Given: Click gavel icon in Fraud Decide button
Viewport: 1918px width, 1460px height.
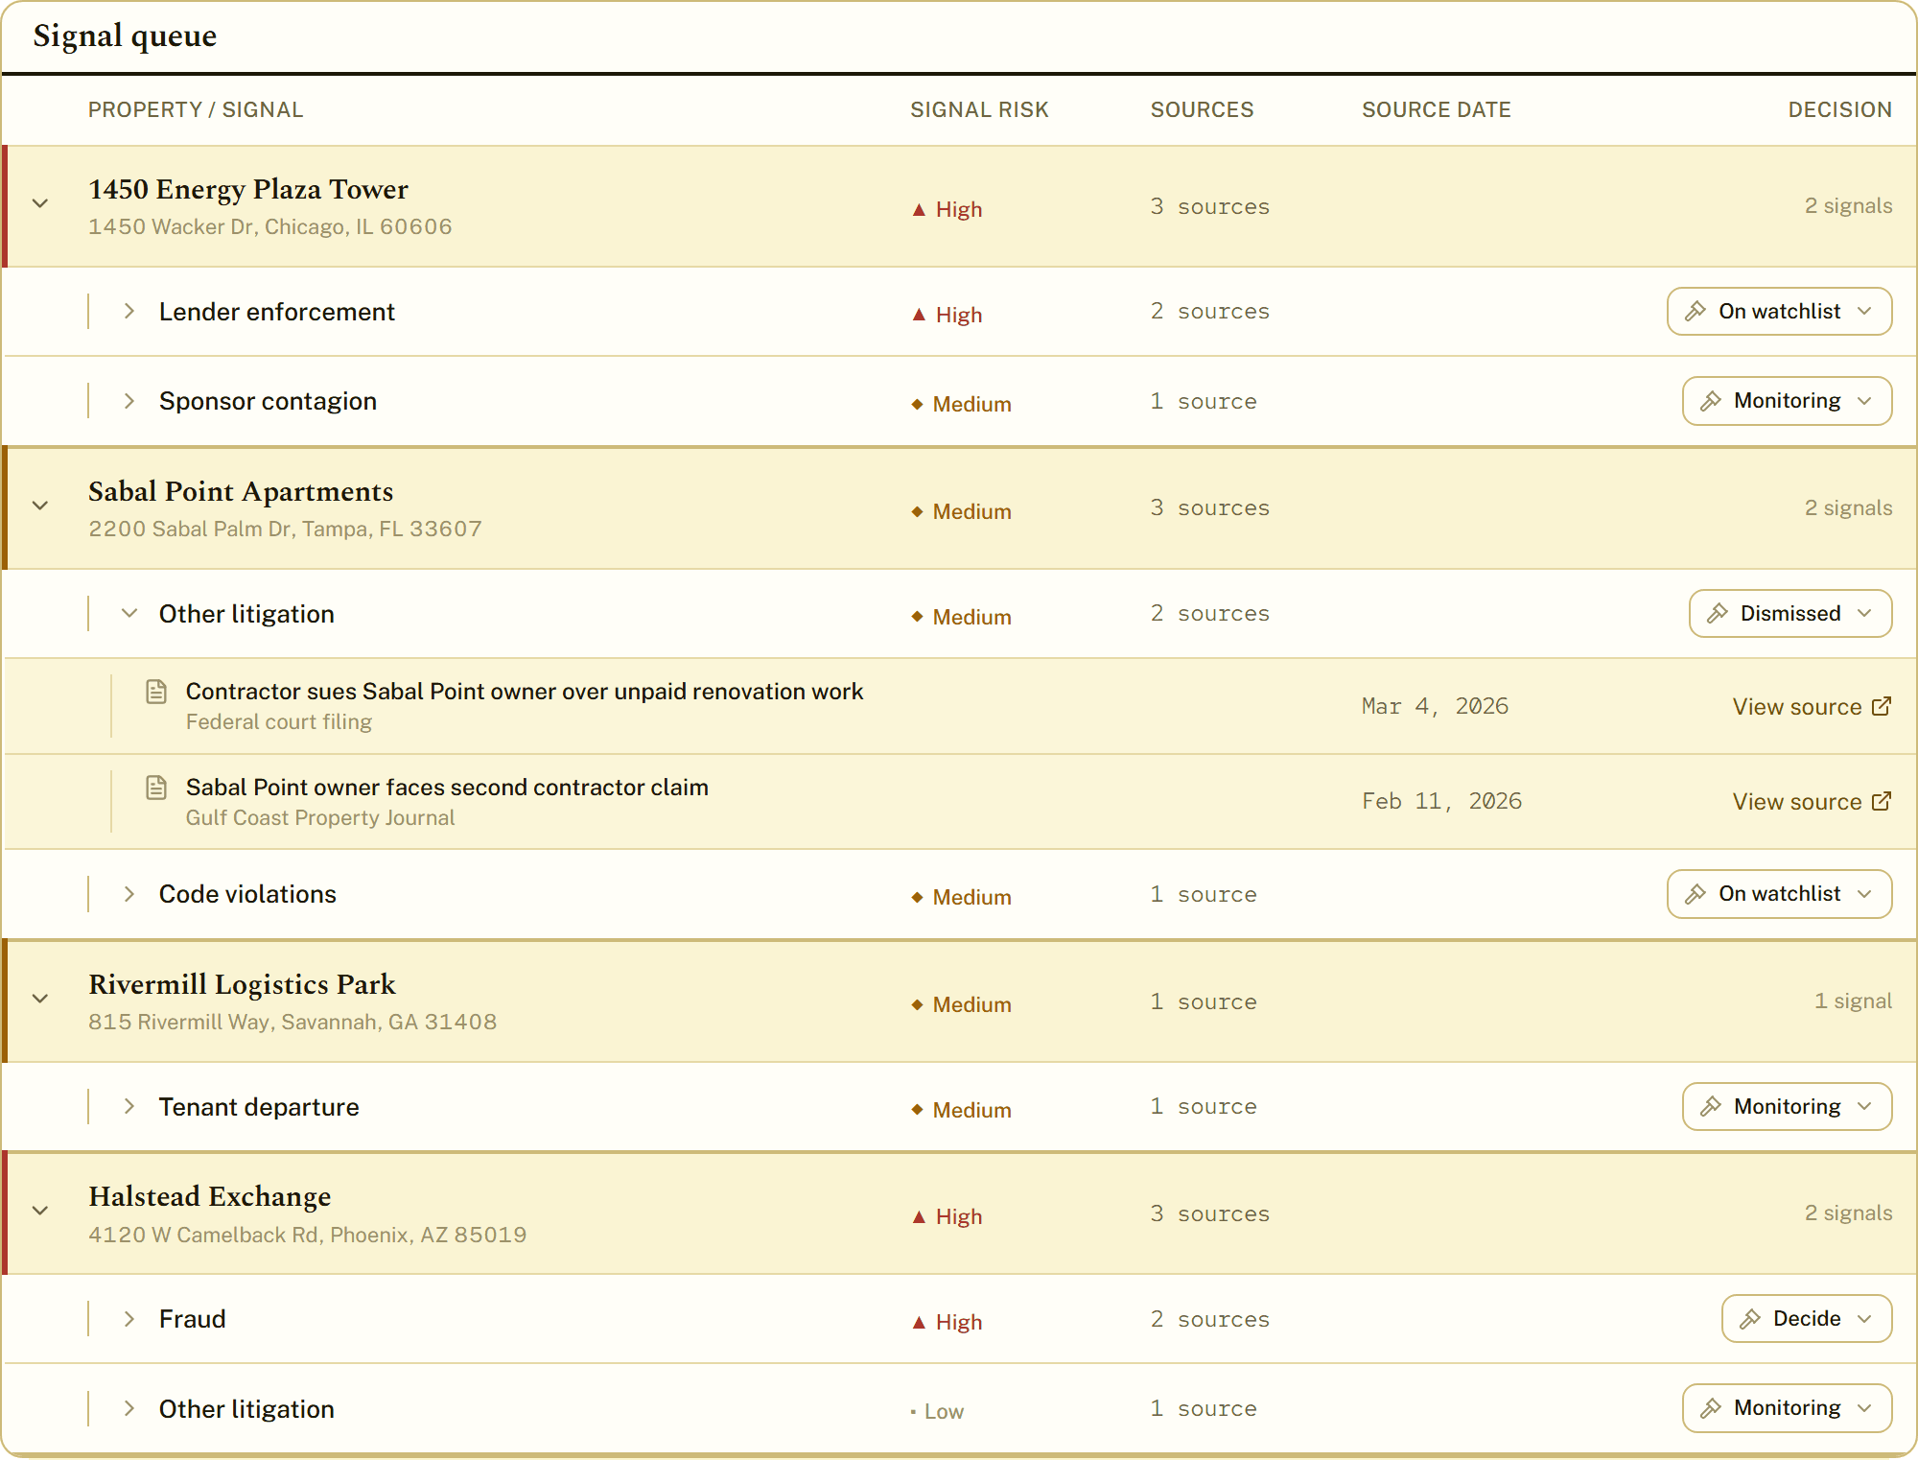Looking at the screenshot, I should click(x=1750, y=1319).
